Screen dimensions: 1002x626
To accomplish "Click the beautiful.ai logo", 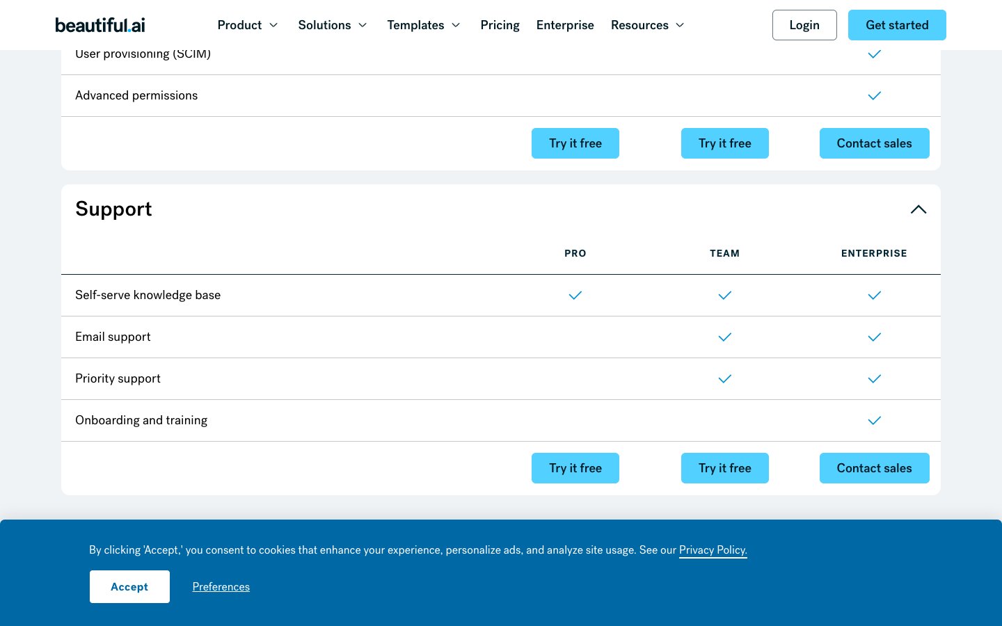I will [100, 24].
